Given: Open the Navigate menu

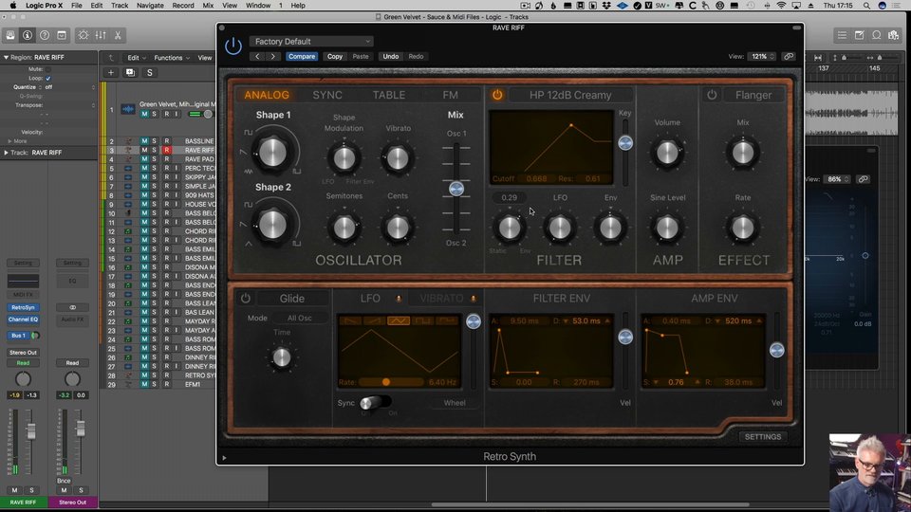Looking at the screenshot, I should point(150,6).
